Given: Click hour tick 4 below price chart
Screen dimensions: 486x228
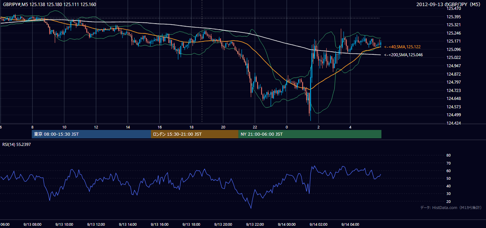Looking at the screenshot, I should click(x=350, y=127).
